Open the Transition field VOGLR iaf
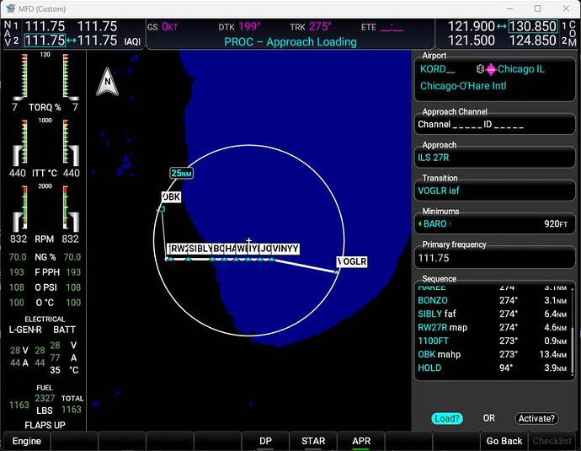 pyautogui.click(x=493, y=191)
